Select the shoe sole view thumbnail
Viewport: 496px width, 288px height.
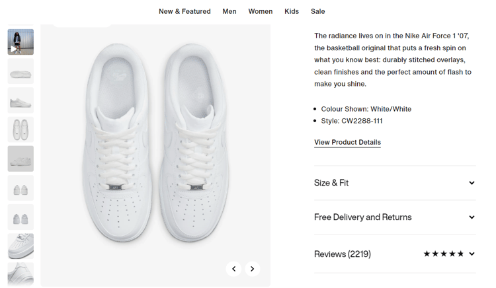[x=21, y=71]
